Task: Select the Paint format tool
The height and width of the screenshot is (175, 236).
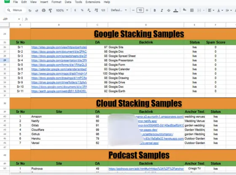Action: [x=50, y=11]
